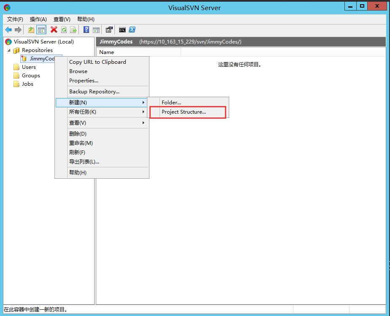Click the Repositories stacked folder icon

tap(16, 50)
